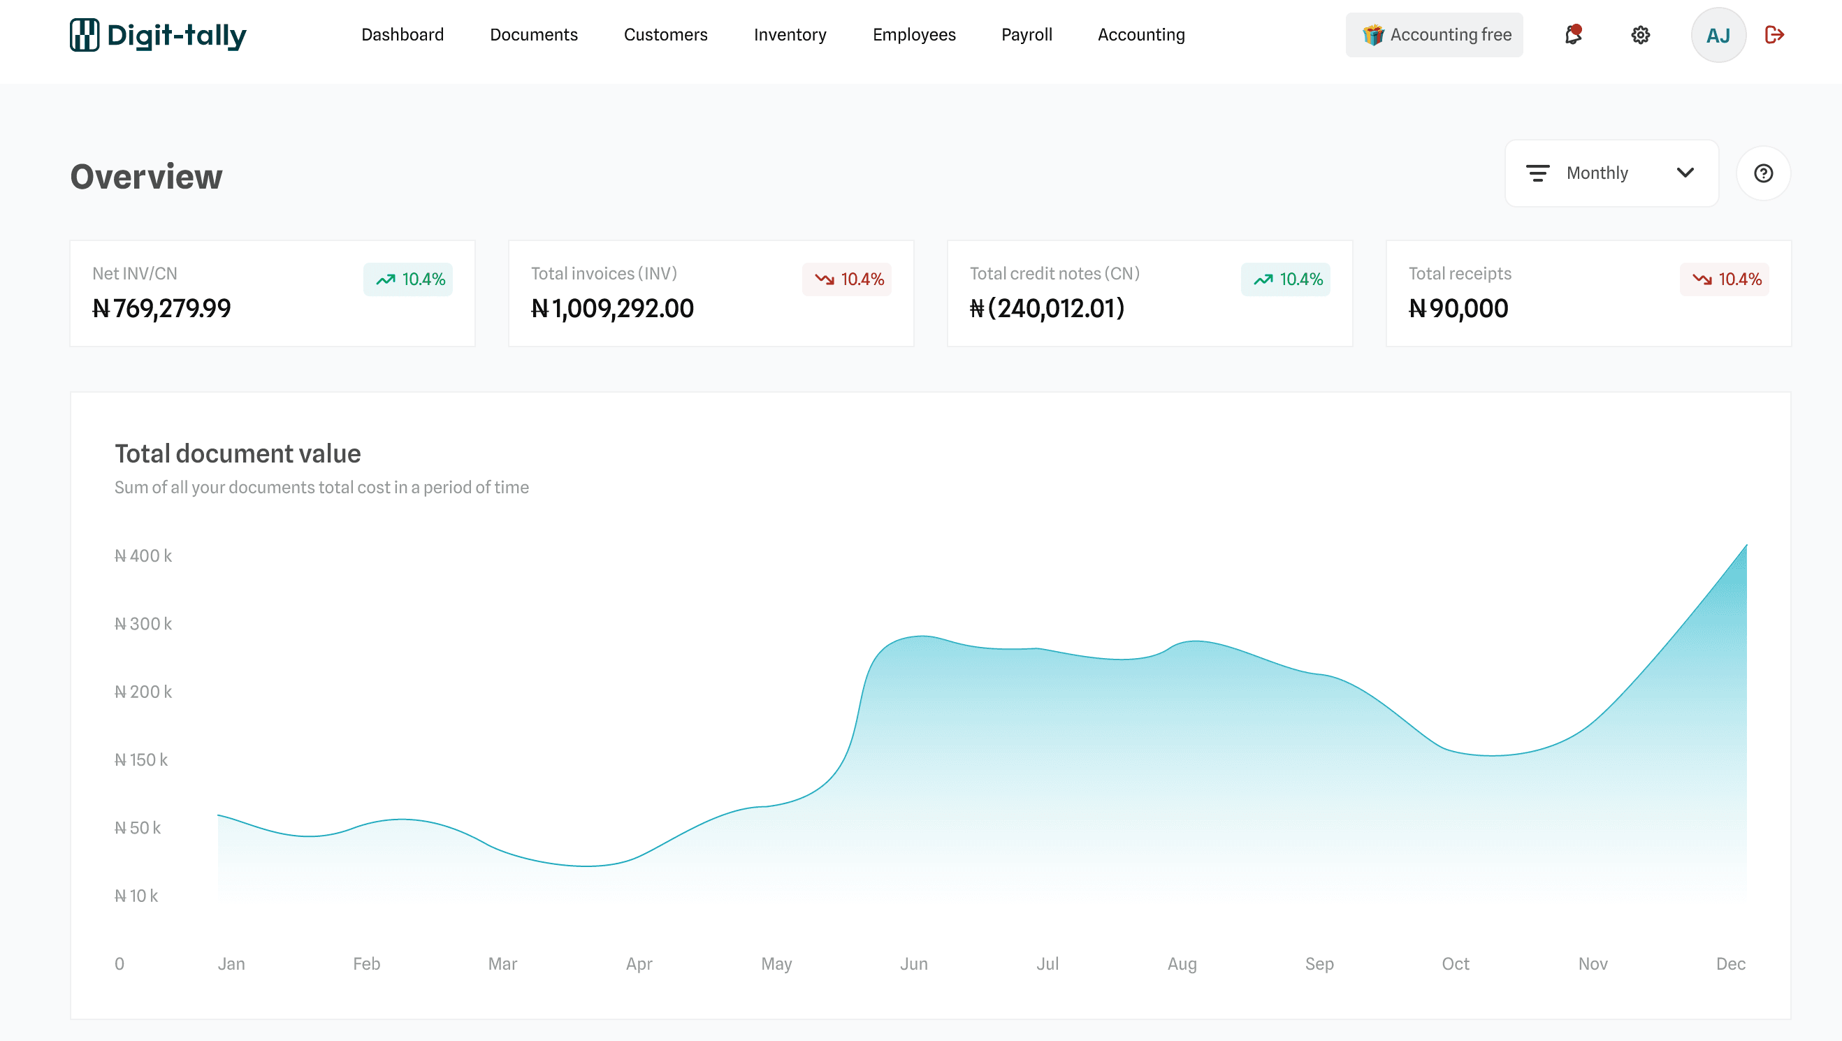Click the ₦10 k axis label
Screen dimensions: 1842x1041
[x=136, y=895]
